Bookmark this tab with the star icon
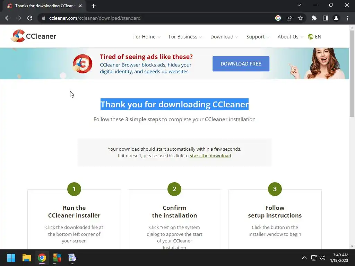Viewport: 355px width, 266px height. [x=300, y=18]
